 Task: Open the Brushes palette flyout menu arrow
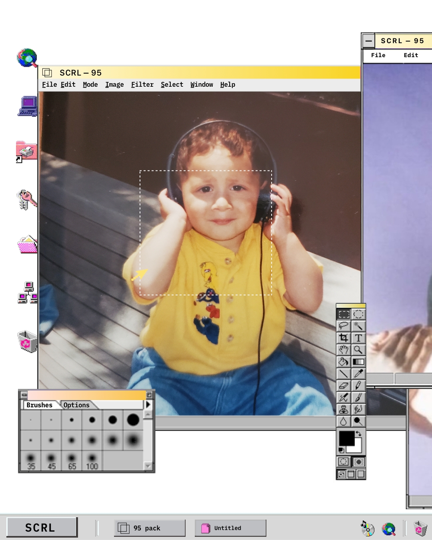[148, 405]
